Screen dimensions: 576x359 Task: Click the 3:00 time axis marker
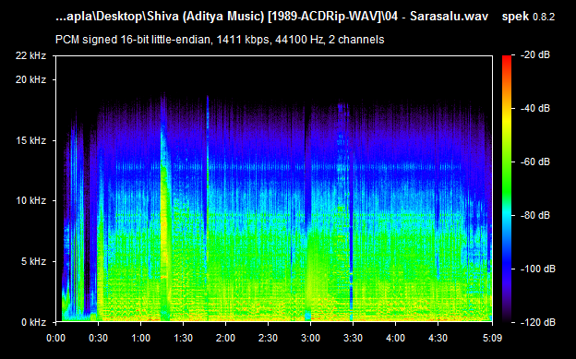310,338
